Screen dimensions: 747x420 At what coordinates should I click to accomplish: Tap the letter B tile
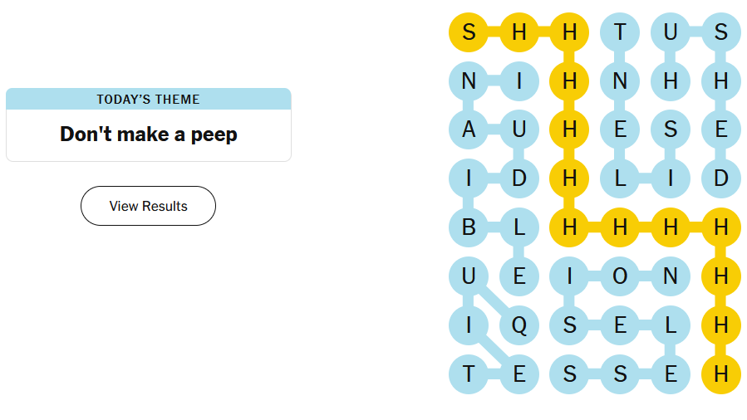469,227
